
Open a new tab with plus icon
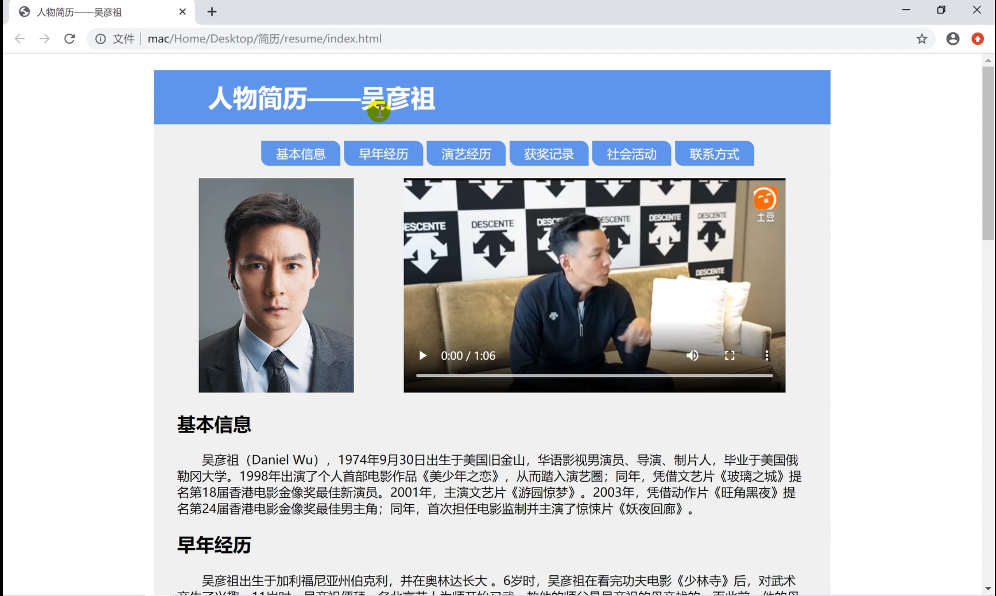click(x=212, y=12)
